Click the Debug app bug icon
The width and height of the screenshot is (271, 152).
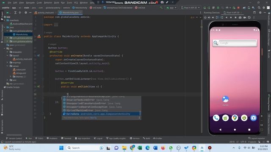[x=218, y=8]
